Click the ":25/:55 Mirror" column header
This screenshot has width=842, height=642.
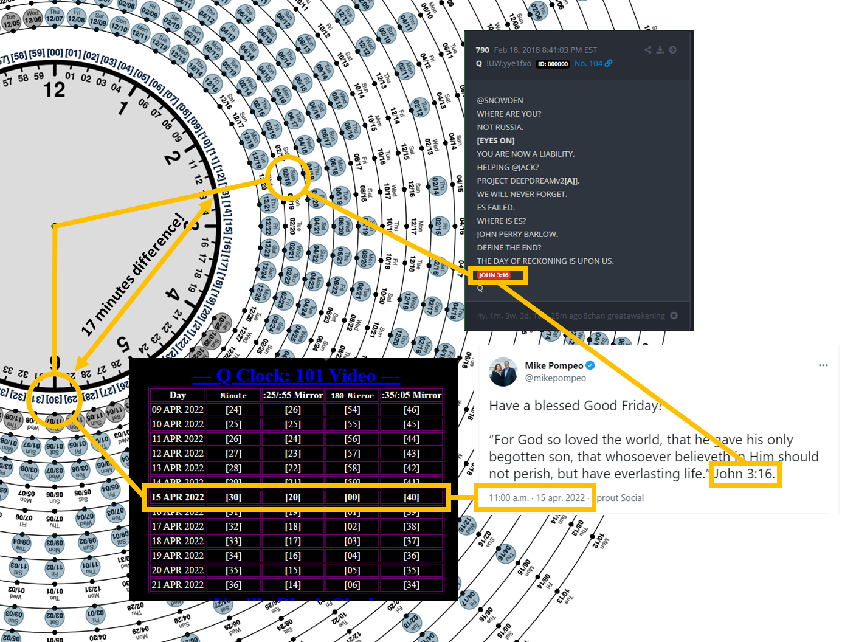tap(293, 395)
